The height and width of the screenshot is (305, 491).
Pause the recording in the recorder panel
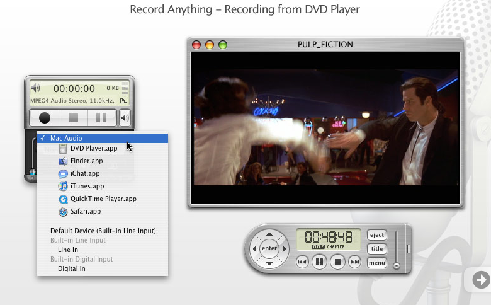(101, 118)
